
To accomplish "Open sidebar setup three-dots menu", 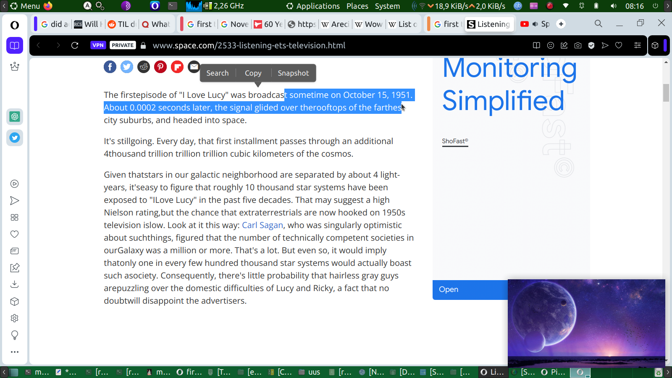I will [x=15, y=352].
